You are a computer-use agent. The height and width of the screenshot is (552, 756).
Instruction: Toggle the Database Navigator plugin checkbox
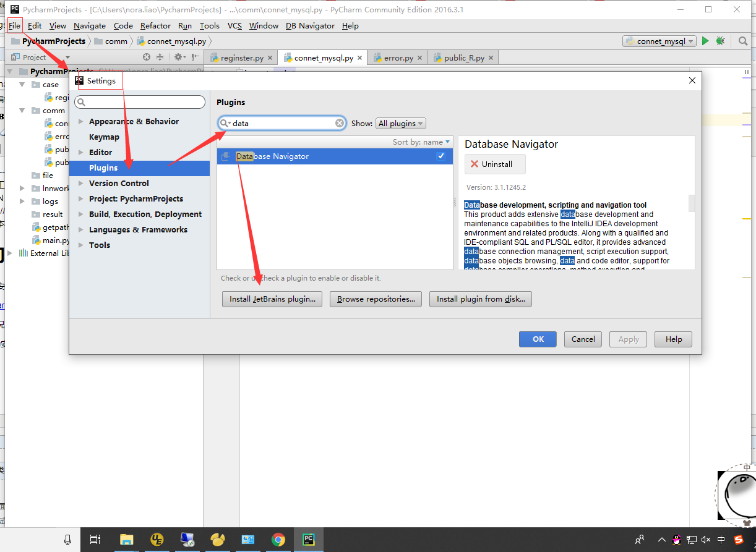[x=441, y=156]
